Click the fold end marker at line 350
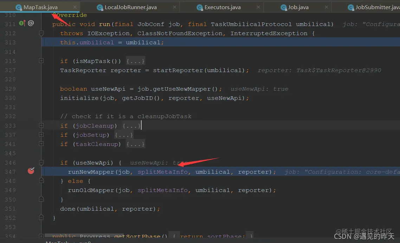Viewport: 400px width, 243px height. tap(41, 199)
